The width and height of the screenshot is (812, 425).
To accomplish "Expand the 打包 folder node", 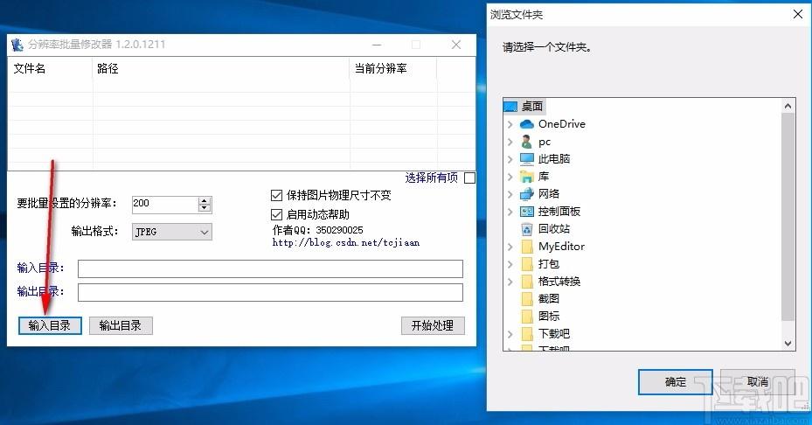I will click(510, 264).
